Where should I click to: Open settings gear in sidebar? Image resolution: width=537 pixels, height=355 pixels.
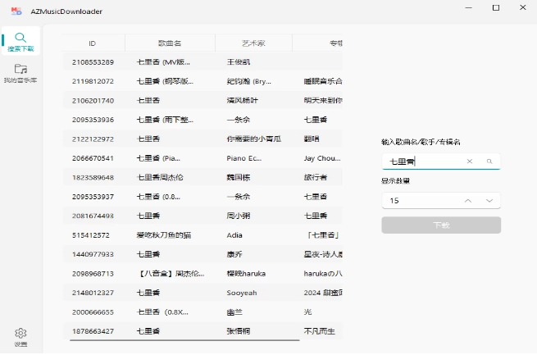point(20,336)
